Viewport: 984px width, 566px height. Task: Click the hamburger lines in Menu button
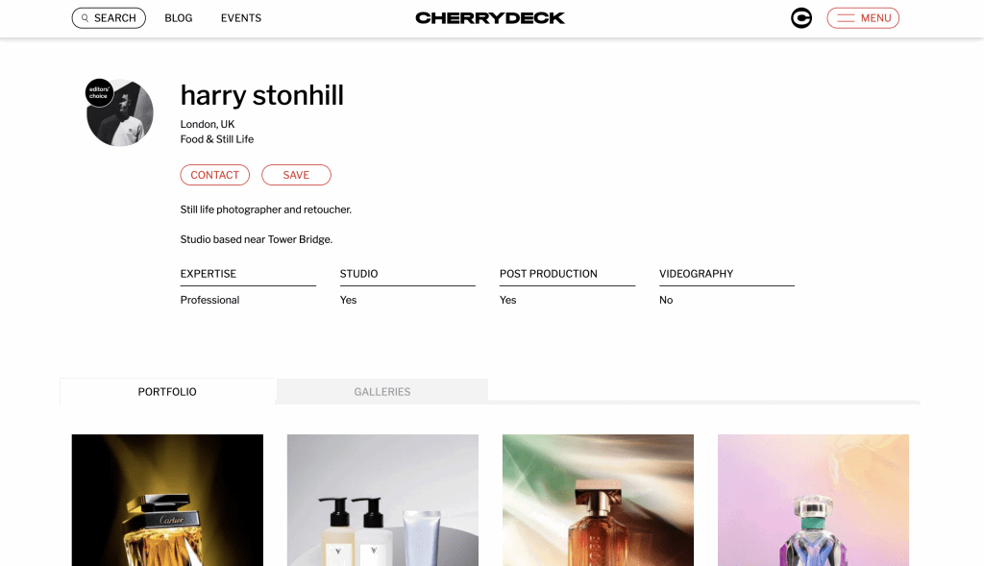coord(846,18)
